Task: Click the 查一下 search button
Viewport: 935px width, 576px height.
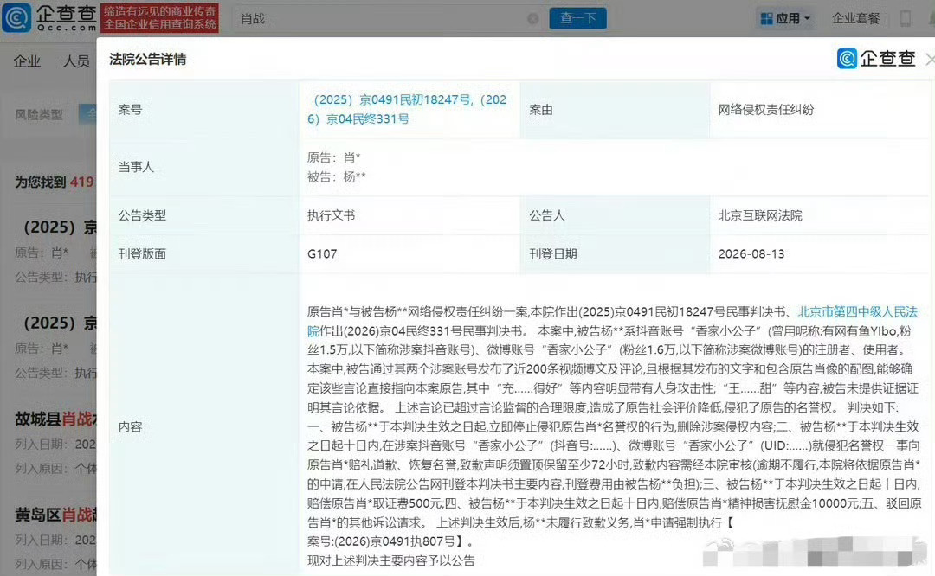Action: (x=577, y=18)
